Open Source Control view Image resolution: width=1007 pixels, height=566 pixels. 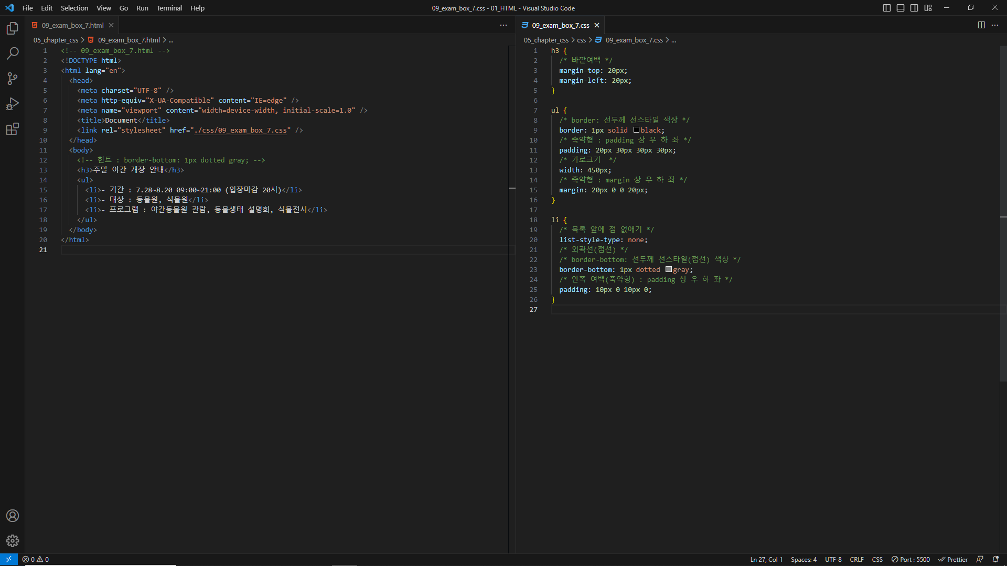pyautogui.click(x=13, y=79)
